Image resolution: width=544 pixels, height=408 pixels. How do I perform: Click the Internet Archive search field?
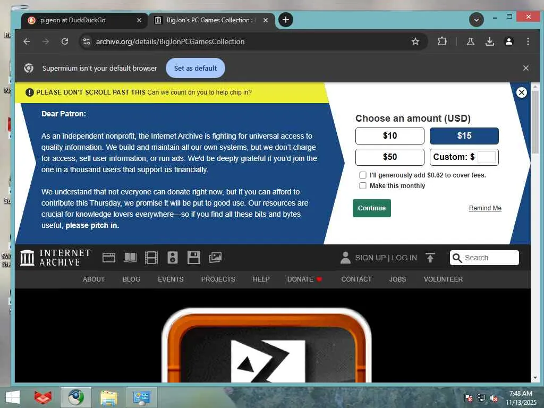click(x=484, y=258)
